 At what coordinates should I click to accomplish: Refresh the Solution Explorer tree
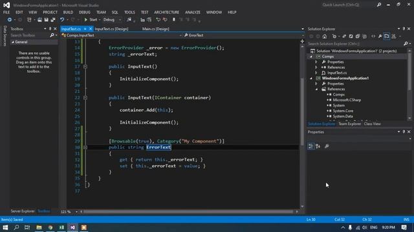point(351,37)
